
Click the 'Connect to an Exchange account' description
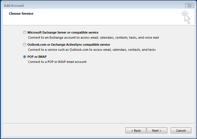95,37
